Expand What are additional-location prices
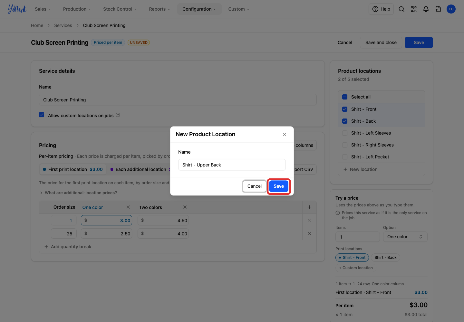Image resolution: width=464 pixels, height=322 pixels. pos(78,193)
